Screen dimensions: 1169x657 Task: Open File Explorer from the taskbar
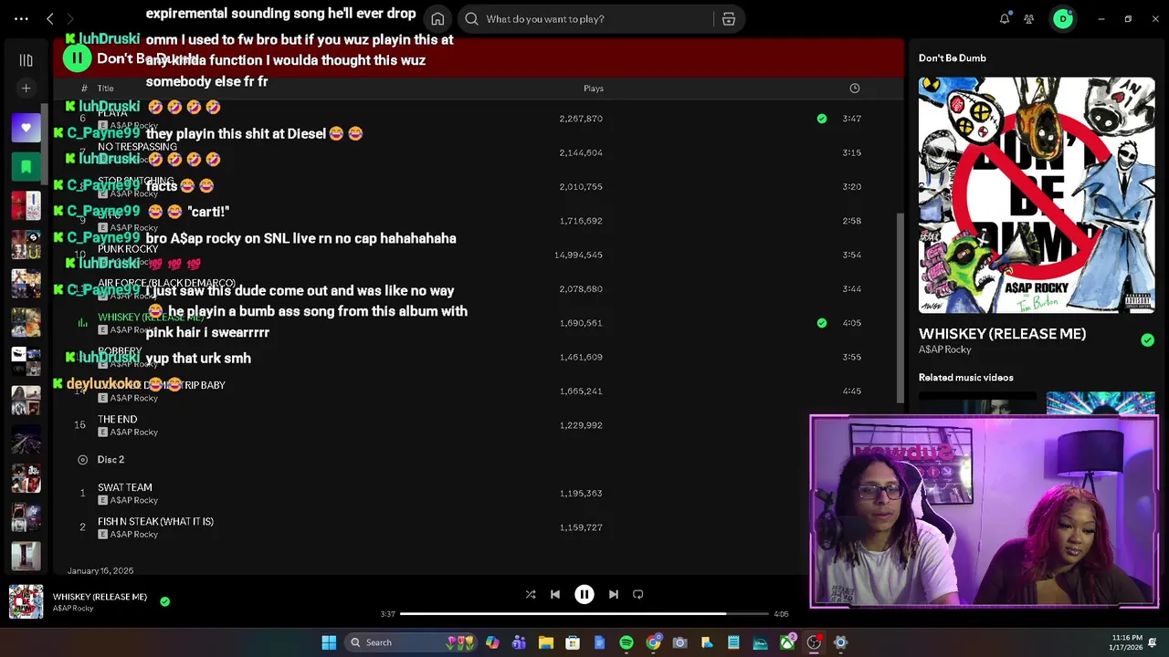pos(546,642)
